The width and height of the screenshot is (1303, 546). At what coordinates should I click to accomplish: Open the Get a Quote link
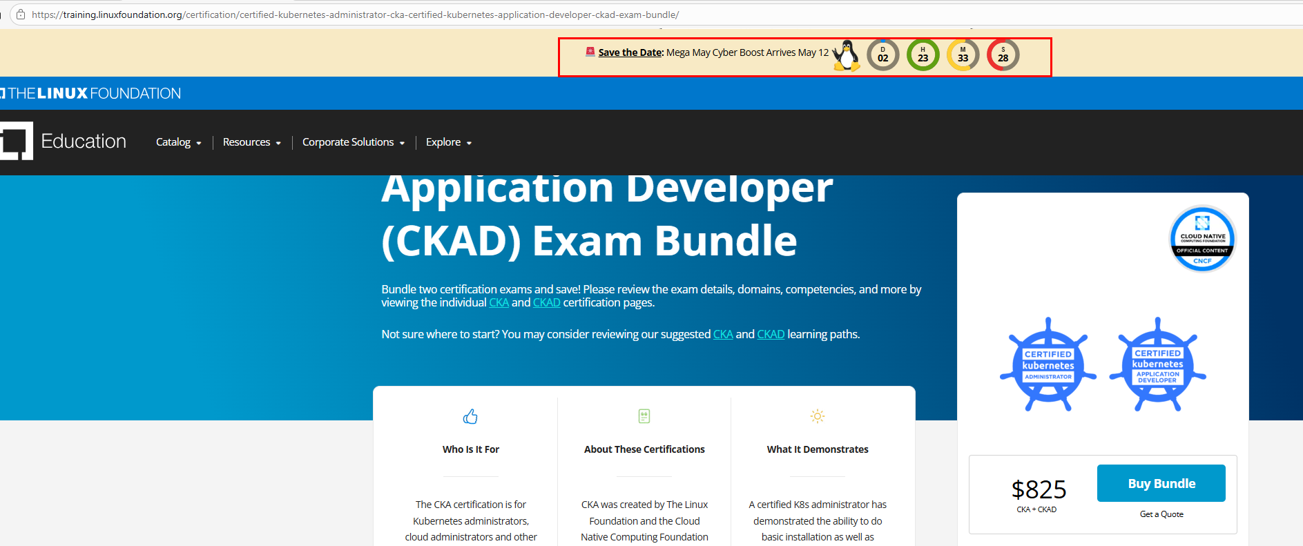coord(1161,514)
